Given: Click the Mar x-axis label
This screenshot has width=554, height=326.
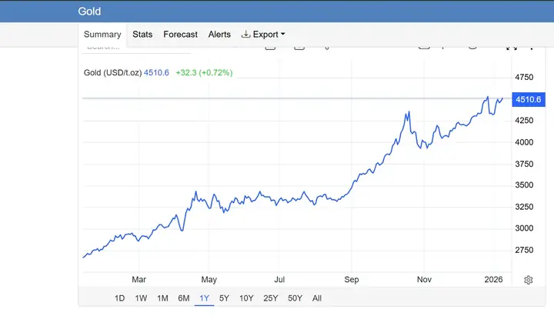Looking at the screenshot, I should tap(138, 279).
